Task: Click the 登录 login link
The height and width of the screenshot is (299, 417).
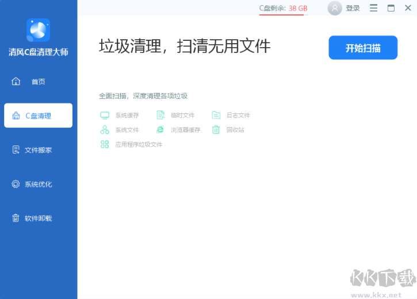Action: point(353,8)
